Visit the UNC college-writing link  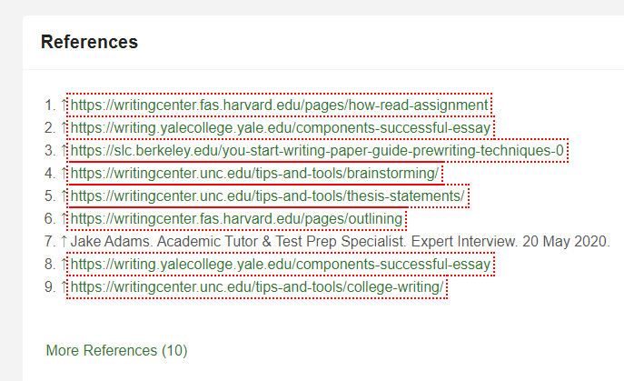point(257,287)
